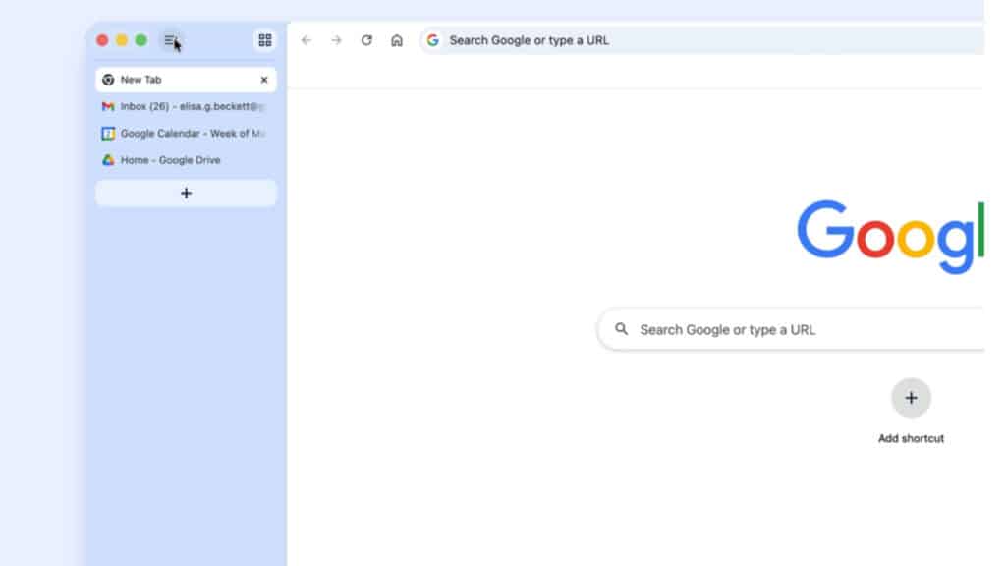The height and width of the screenshot is (566, 1006).
Task: Reload the page with the refresh icon
Action: coord(366,40)
